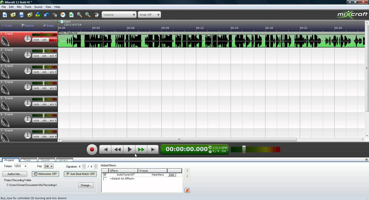Screen dimensions: 369x200
Task: Open the Mix menu
Action: 19,7
